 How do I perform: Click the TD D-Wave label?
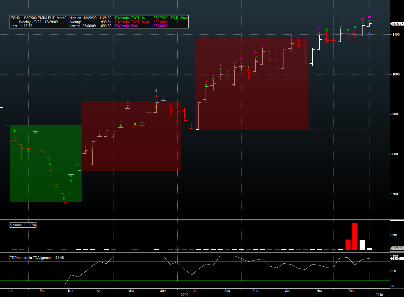coord(179,18)
